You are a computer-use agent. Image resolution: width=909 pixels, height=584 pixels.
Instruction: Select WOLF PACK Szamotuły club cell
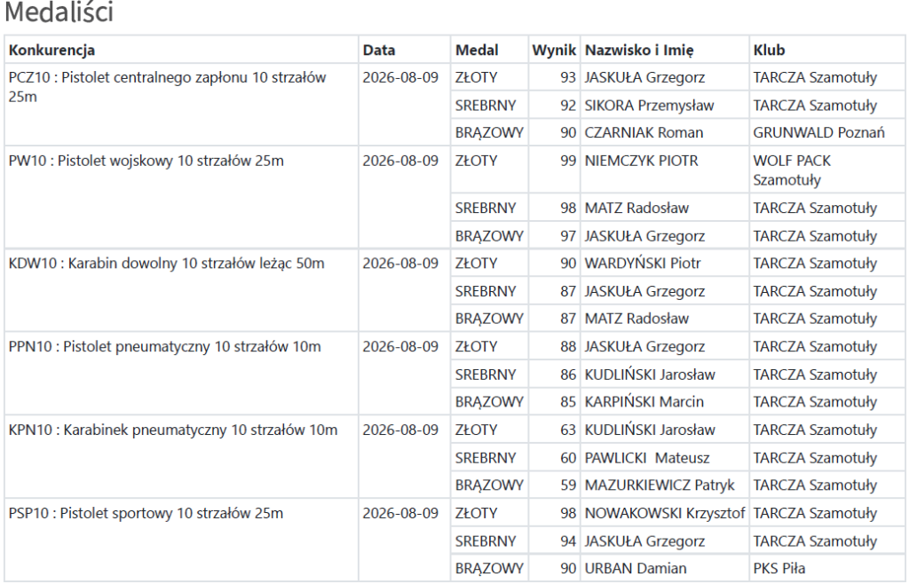tap(826, 170)
